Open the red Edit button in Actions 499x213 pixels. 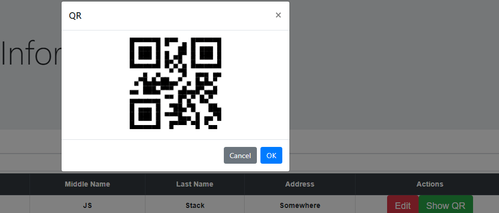pyautogui.click(x=402, y=205)
